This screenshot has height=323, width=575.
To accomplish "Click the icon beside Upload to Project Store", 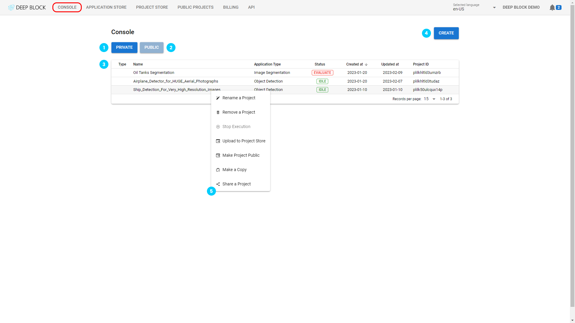I will (x=218, y=141).
